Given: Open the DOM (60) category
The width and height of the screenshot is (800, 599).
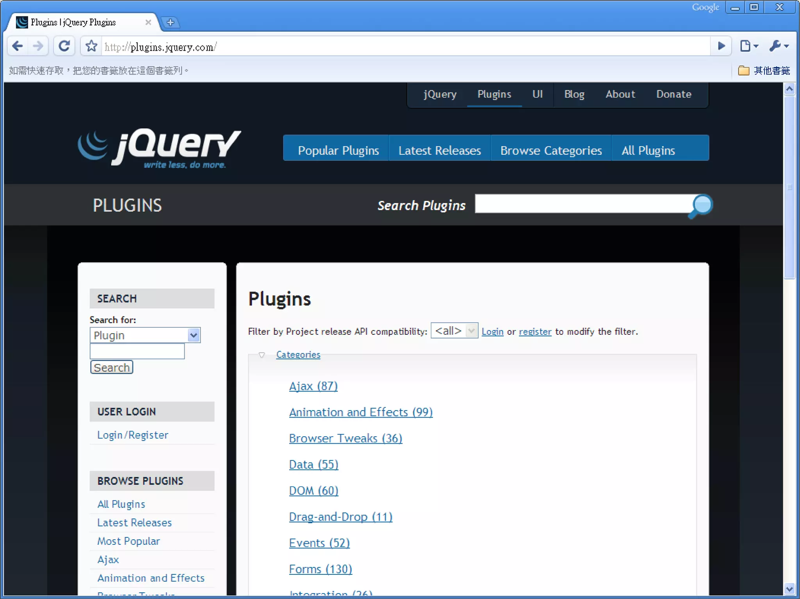Looking at the screenshot, I should [x=314, y=491].
